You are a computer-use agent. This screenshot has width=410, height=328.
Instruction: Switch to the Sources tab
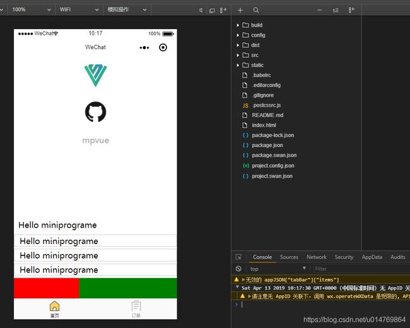click(289, 257)
